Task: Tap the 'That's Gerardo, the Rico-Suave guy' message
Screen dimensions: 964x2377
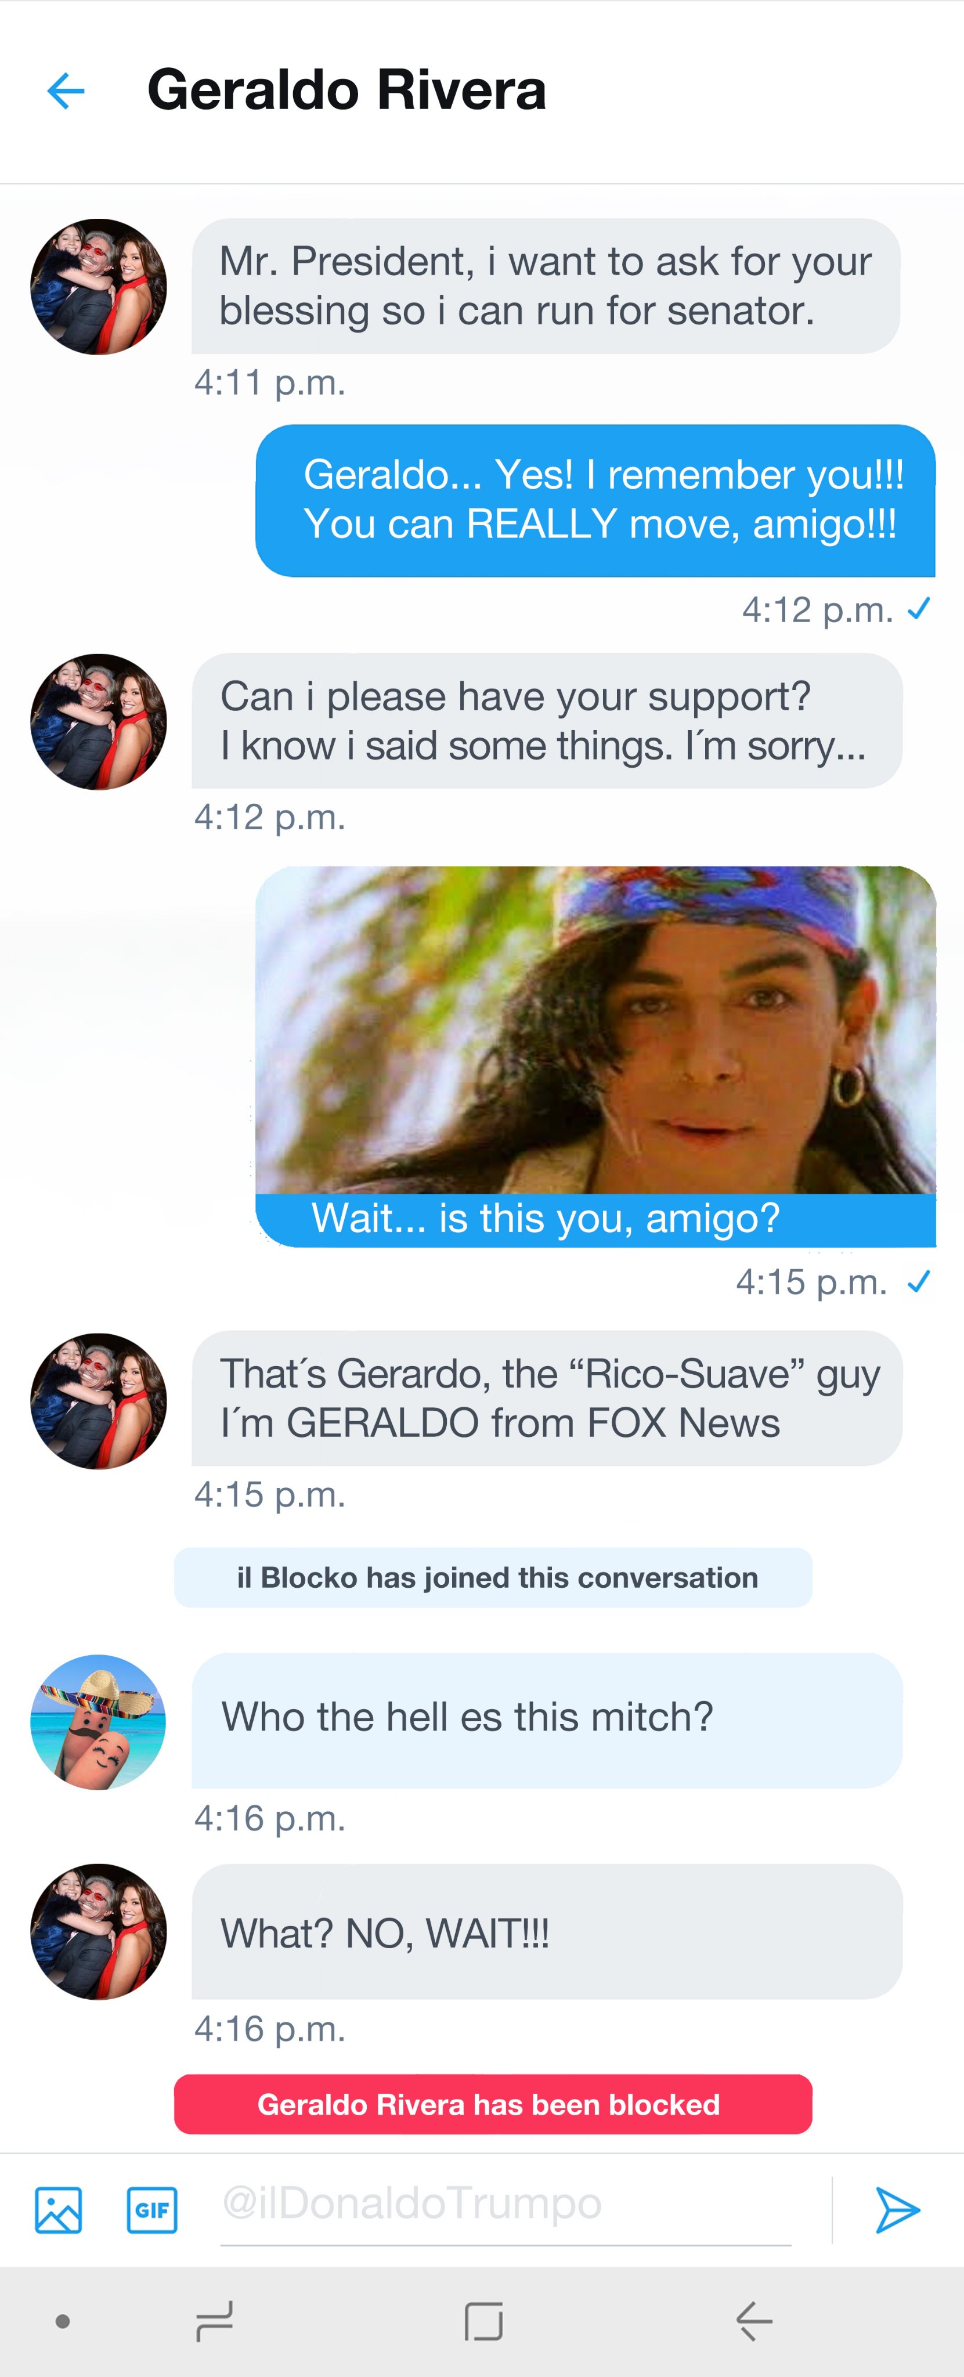Action: pyautogui.click(x=547, y=1398)
